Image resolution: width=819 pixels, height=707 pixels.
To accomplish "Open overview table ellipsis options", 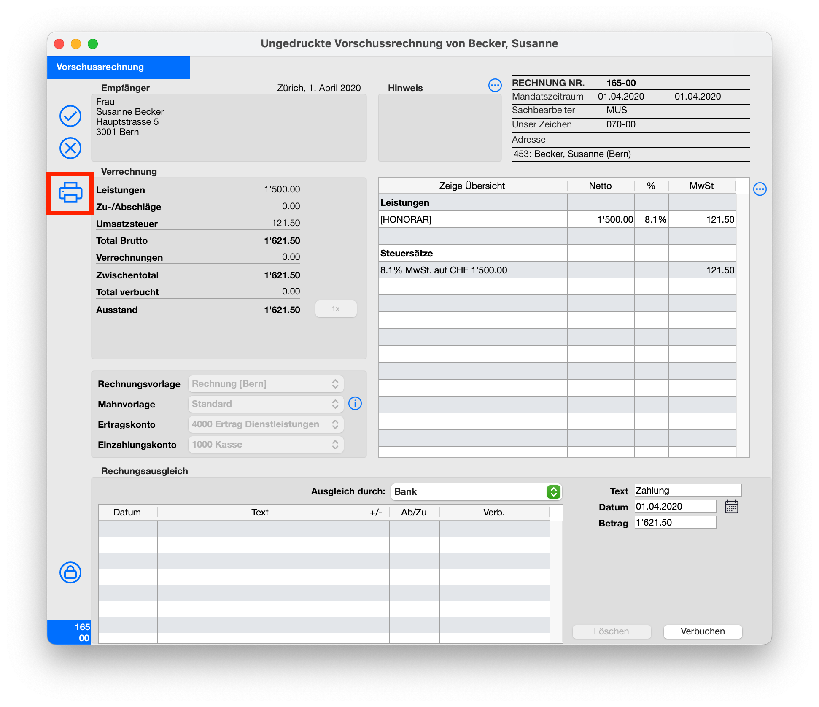I will 760,189.
